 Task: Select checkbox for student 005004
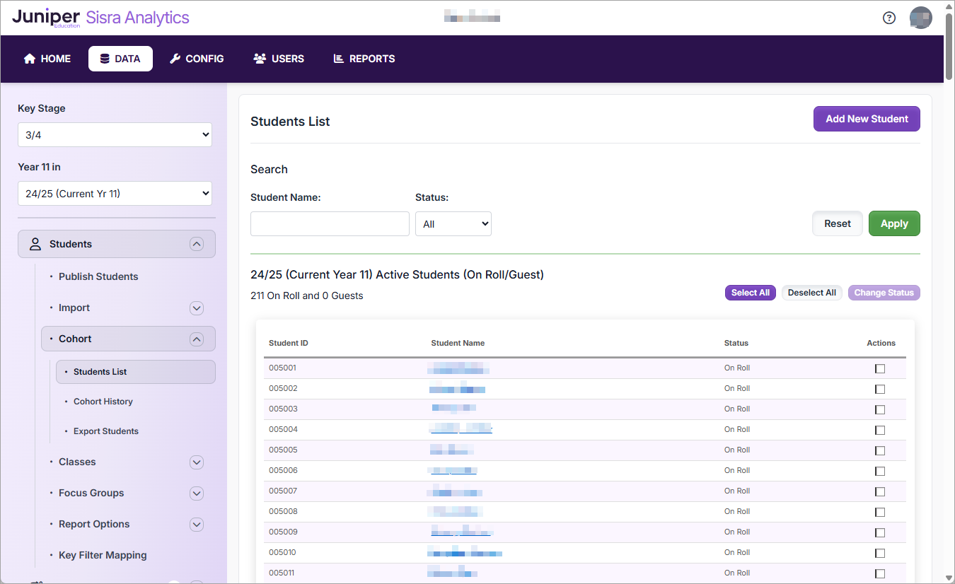pyautogui.click(x=880, y=430)
